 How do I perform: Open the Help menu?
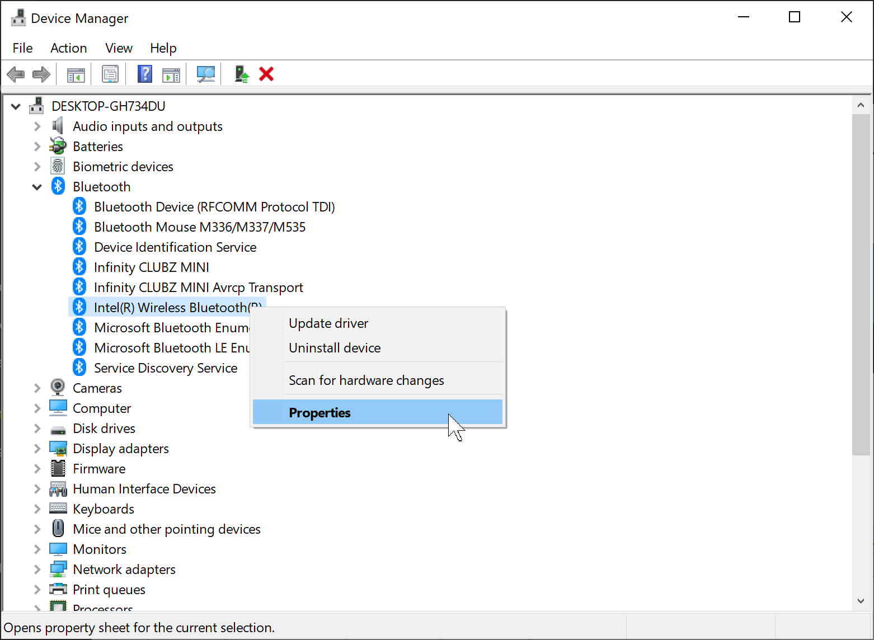pyautogui.click(x=163, y=48)
